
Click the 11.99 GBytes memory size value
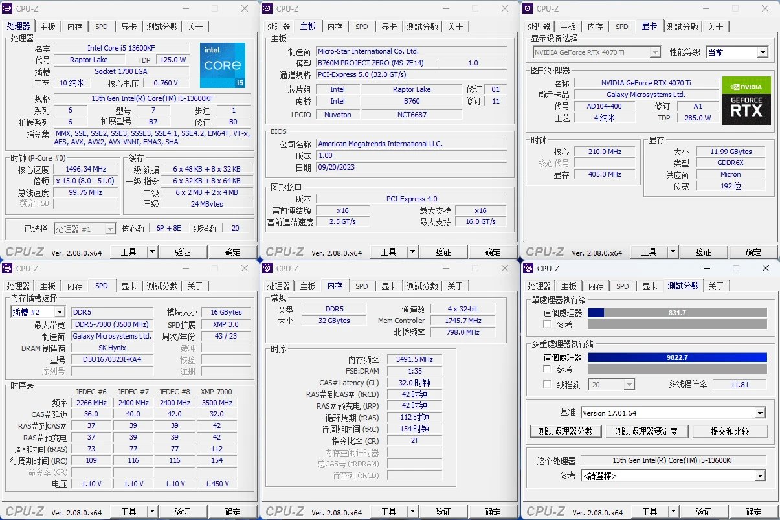(x=731, y=152)
